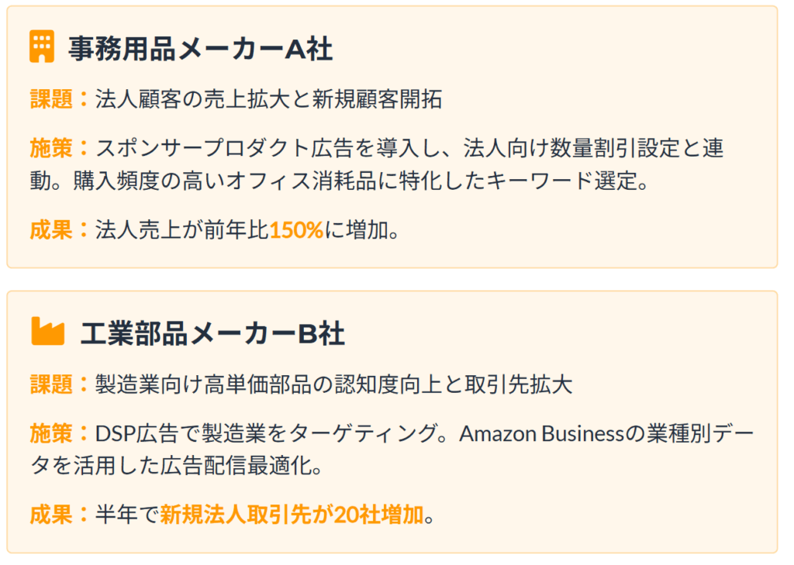794x565 pixels.
Task: Click the 購入頻度の高いオフィス消耗品 line
Action: (x=340, y=181)
